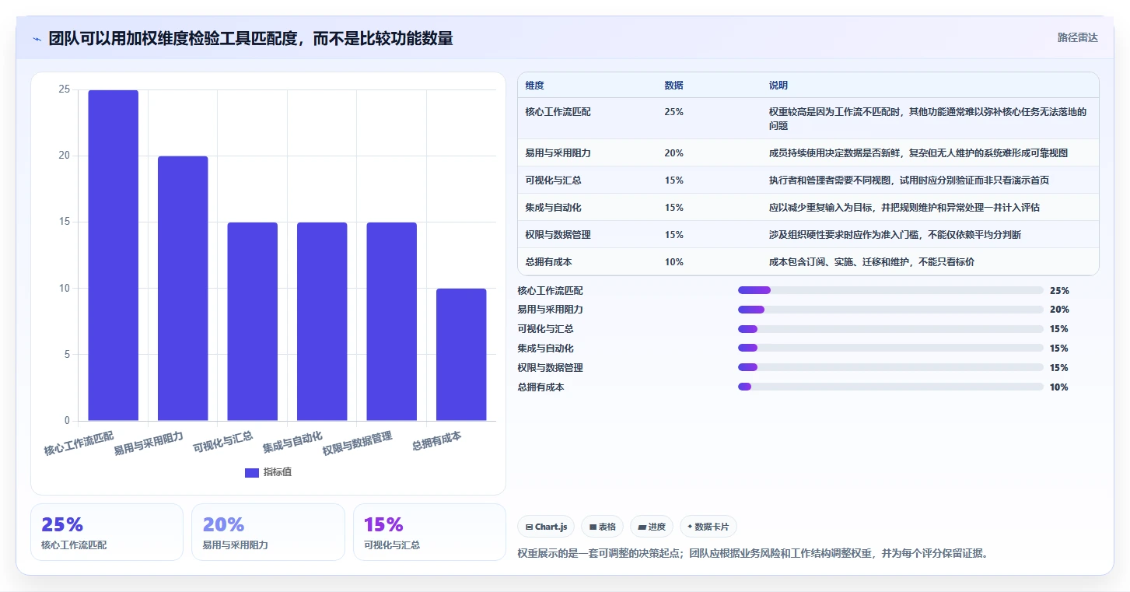Click the 可视化与汇总 bar in the chart
The height and width of the screenshot is (592, 1130).
tap(252, 321)
